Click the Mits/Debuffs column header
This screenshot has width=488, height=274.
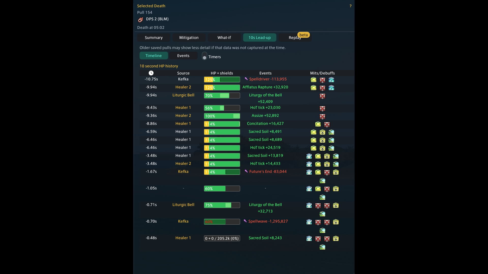[x=322, y=73]
